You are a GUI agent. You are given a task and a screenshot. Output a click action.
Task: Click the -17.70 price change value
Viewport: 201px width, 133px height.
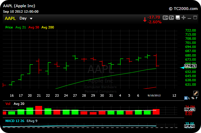click(x=154, y=17)
